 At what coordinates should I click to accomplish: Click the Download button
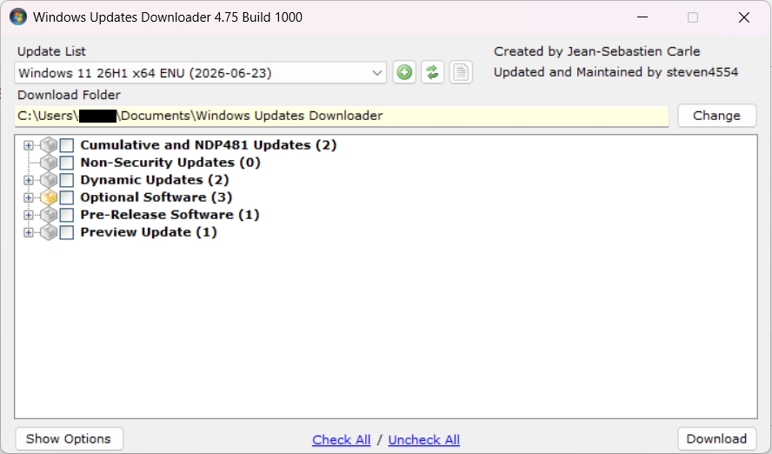716,438
